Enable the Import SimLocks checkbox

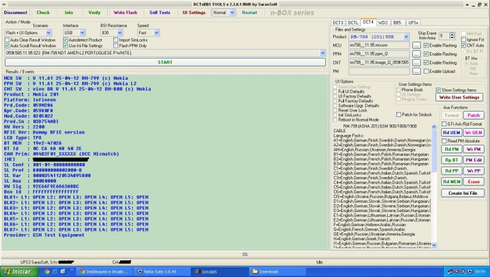point(116,40)
